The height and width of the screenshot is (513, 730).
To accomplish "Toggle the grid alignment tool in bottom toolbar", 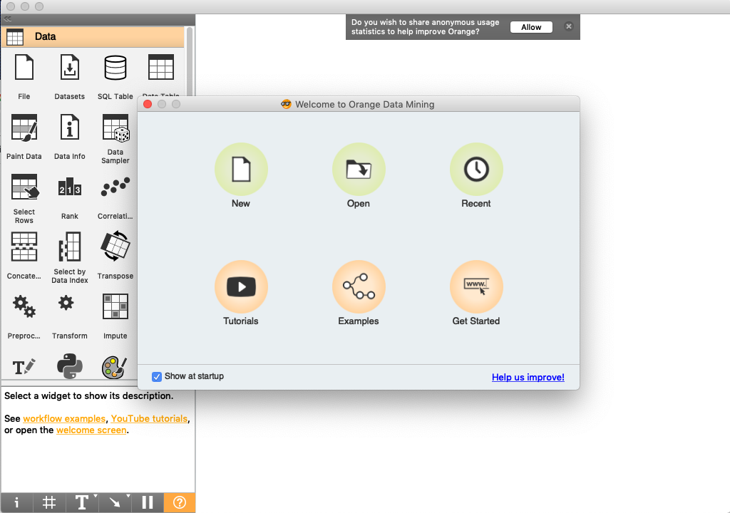I will (49, 502).
